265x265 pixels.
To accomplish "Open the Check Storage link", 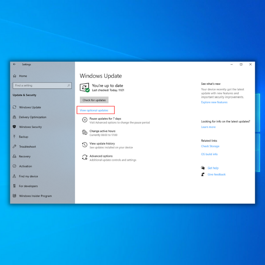I will point(210,146).
